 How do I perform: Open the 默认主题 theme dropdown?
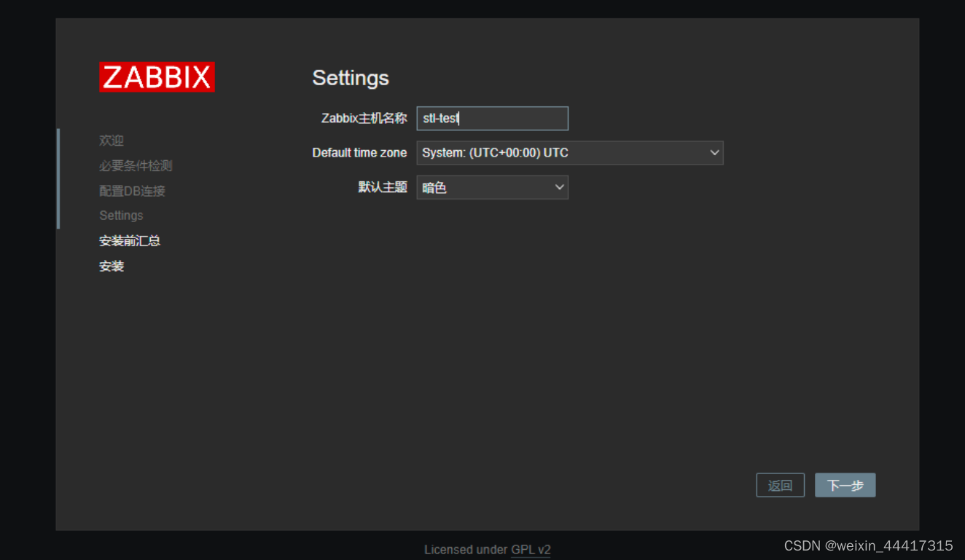point(492,187)
